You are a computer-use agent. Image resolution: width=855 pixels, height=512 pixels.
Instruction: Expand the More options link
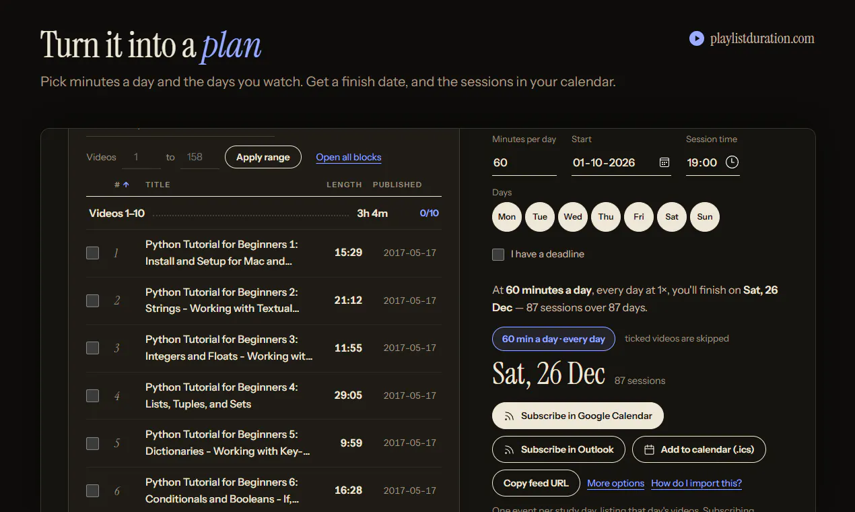[x=615, y=483]
